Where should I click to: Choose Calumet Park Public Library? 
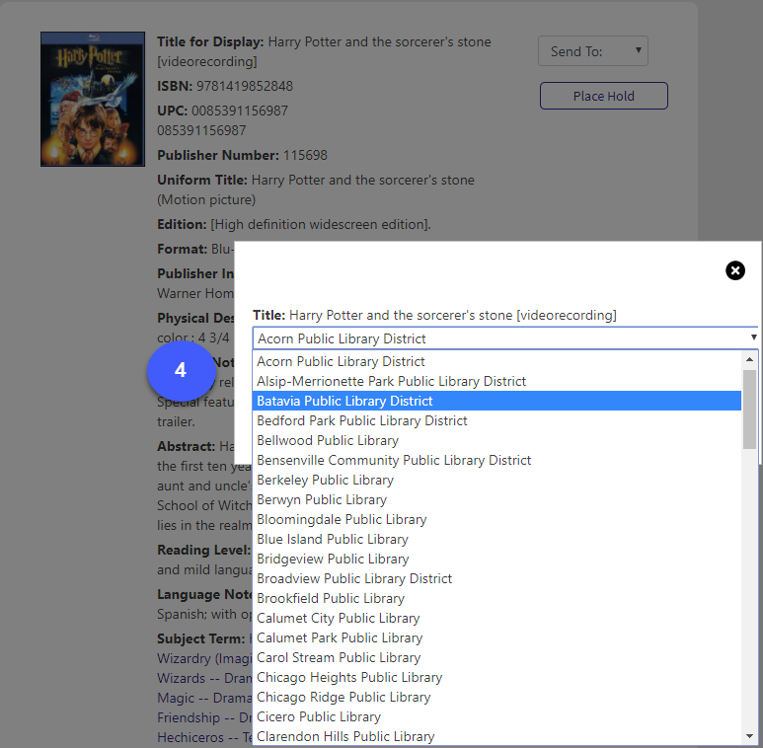(x=496, y=637)
